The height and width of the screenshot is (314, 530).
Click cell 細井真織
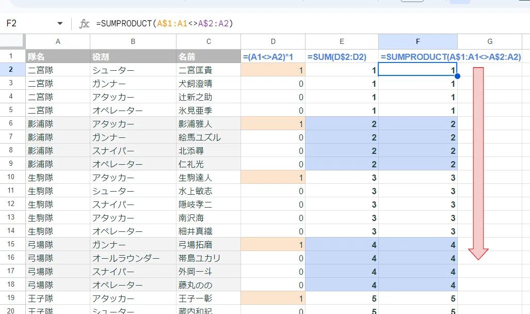(208, 231)
